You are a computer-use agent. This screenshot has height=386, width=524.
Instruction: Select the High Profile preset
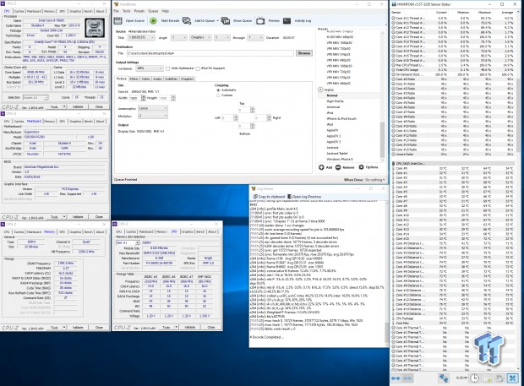pos(335,101)
